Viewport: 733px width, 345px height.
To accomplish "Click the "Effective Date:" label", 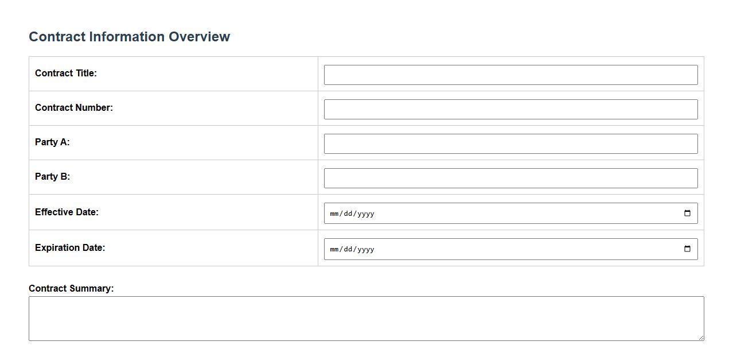I will (x=67, y=212).
